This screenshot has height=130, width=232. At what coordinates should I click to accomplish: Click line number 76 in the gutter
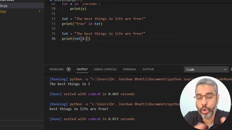(x=53, y=39)
